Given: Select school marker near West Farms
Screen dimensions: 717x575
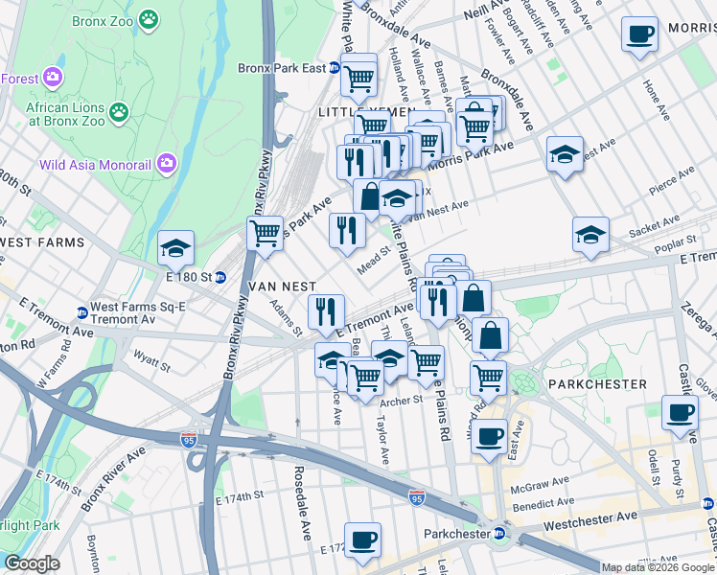Looking at the screenshot, I should click(x=176, y=249).
